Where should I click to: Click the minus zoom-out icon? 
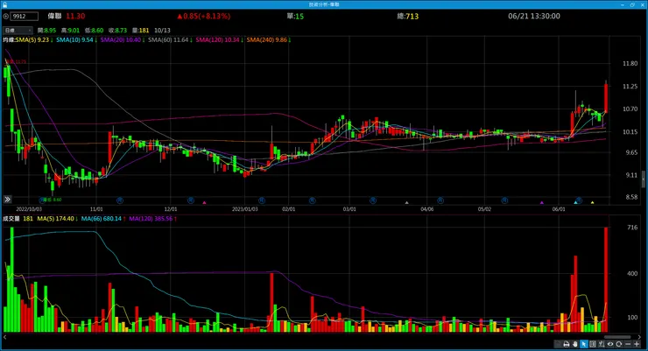pyautogui.click(x=628, y=344)
